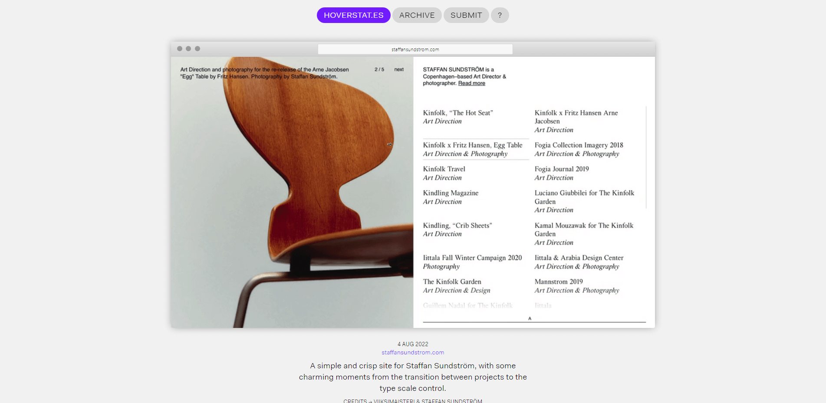Click the site description beginning 'A simple and crisp site'

point(413,377)
